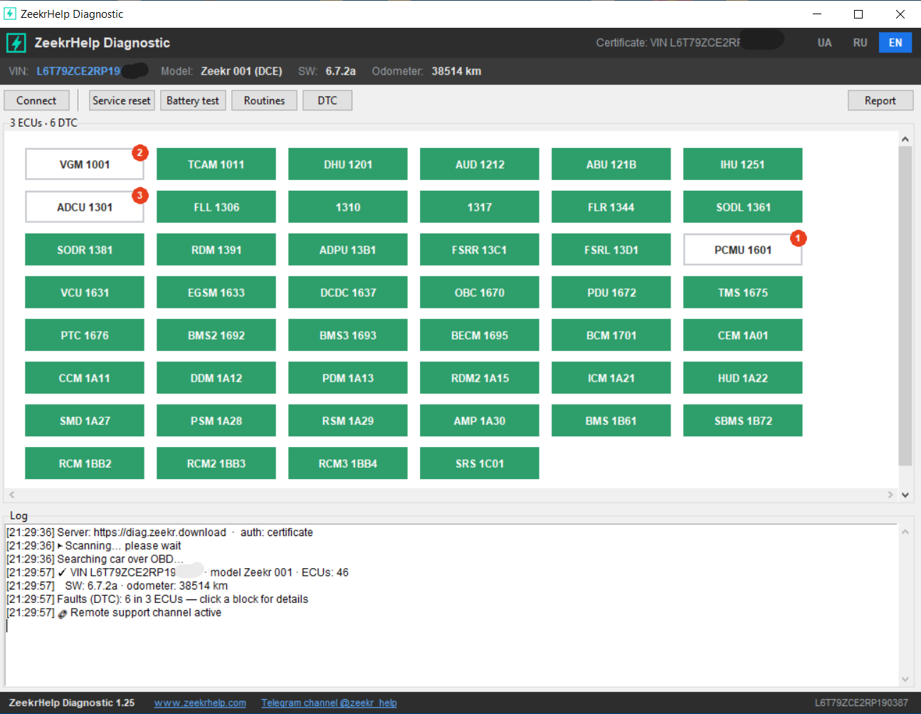Select the TCAM 1011 ECU block

[x=216, y=164]
